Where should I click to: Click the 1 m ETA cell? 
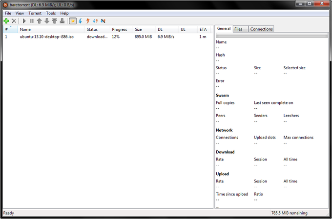pyautogui.click(x=203, y=37)
